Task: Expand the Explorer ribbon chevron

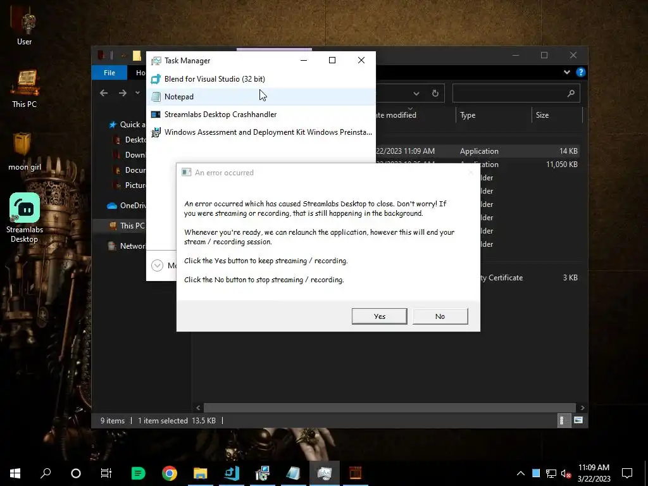Action: point(566,72)
